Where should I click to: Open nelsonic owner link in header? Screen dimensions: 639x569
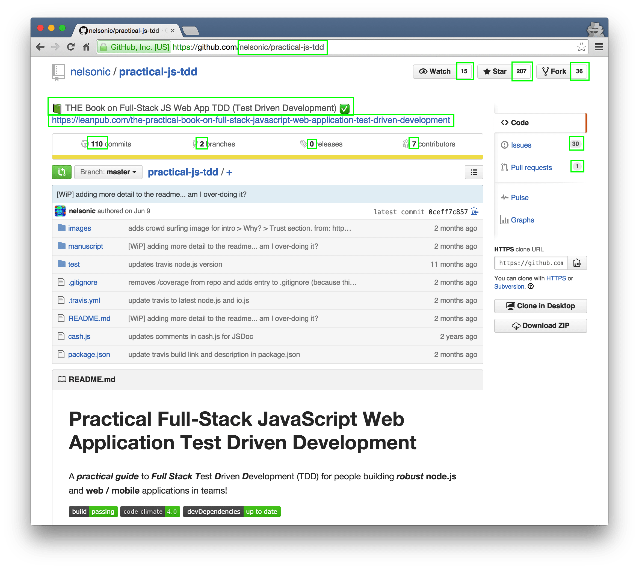[90, 72]
